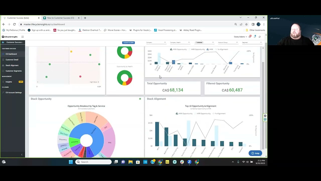
Task: Open Customer Segments in sidebar
Action: (x=13, y=71)
